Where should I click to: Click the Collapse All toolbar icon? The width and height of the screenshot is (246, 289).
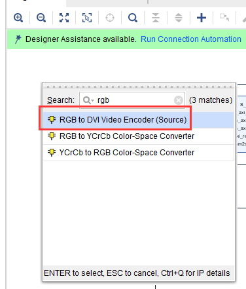(156, 18)
